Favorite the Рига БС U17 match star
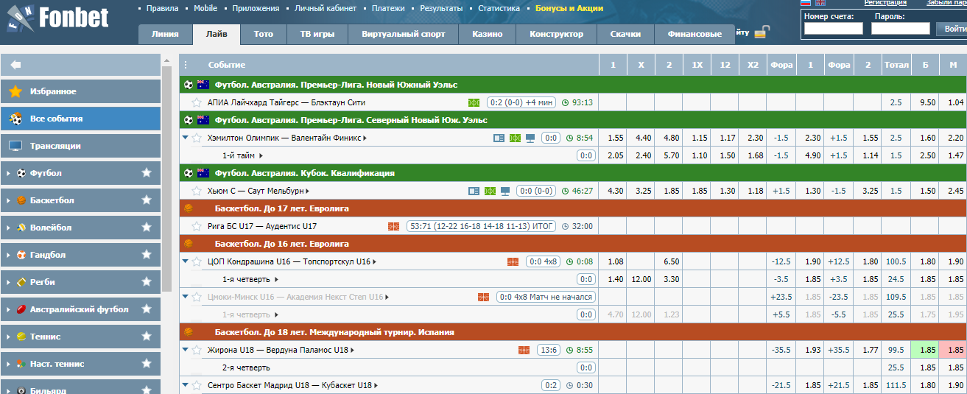This screenshot has width=967, height=394. [x=197, y=226]
